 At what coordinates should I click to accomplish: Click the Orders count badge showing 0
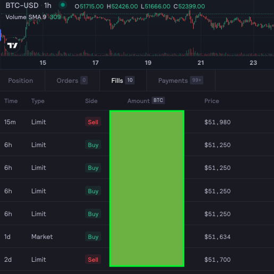(84, 80)
